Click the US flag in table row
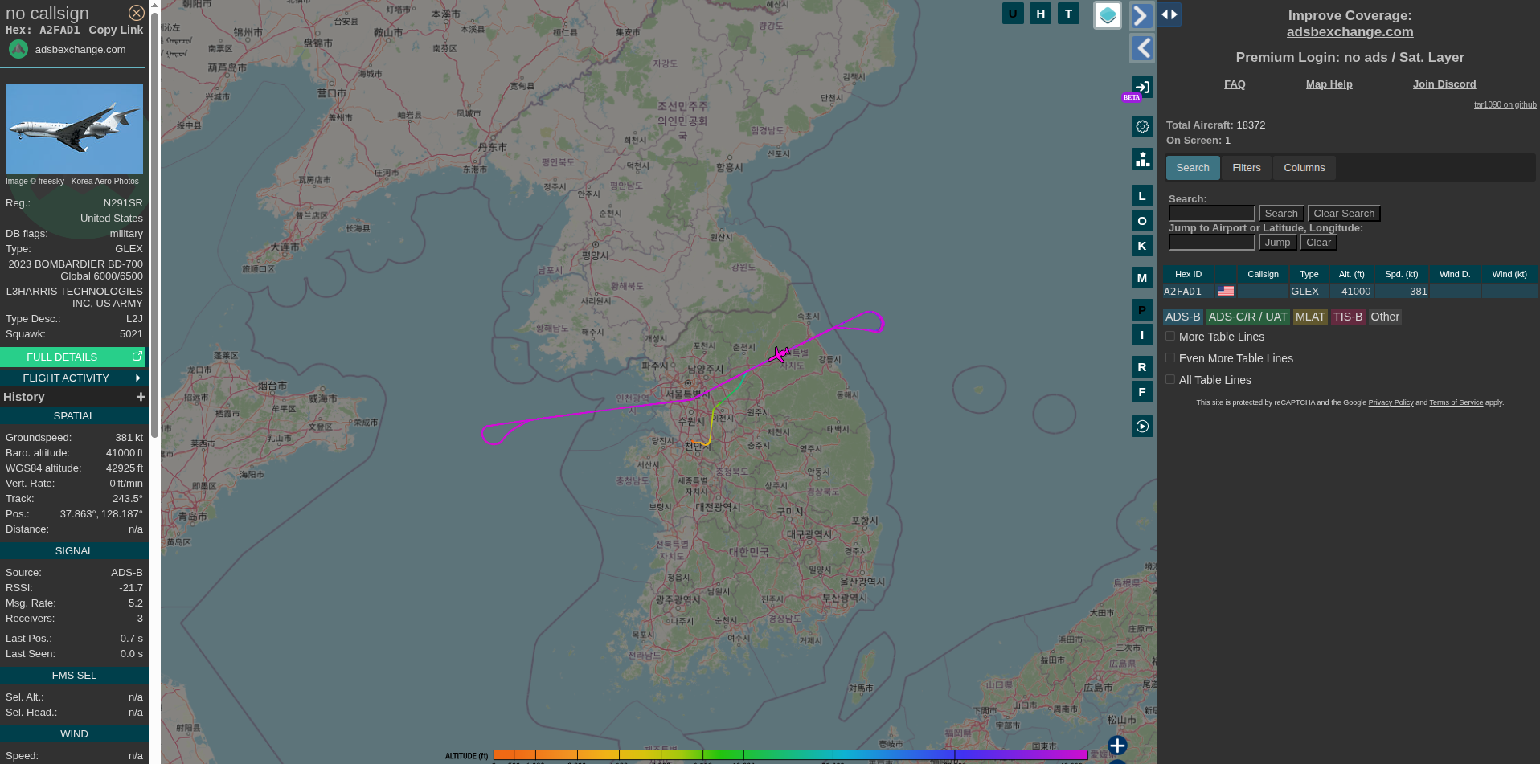Image resolution: width=1540 pixels, height=764 pixels. [x=1226, y=292]
